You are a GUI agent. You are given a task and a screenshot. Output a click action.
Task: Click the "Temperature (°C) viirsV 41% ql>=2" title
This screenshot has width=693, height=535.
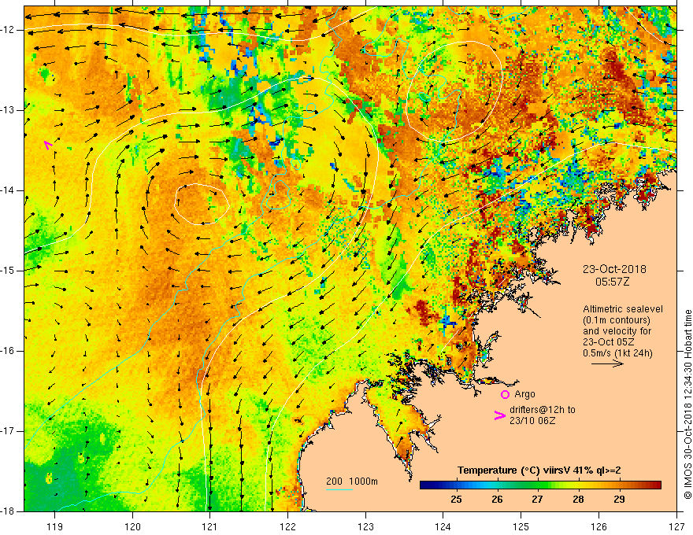539,470
